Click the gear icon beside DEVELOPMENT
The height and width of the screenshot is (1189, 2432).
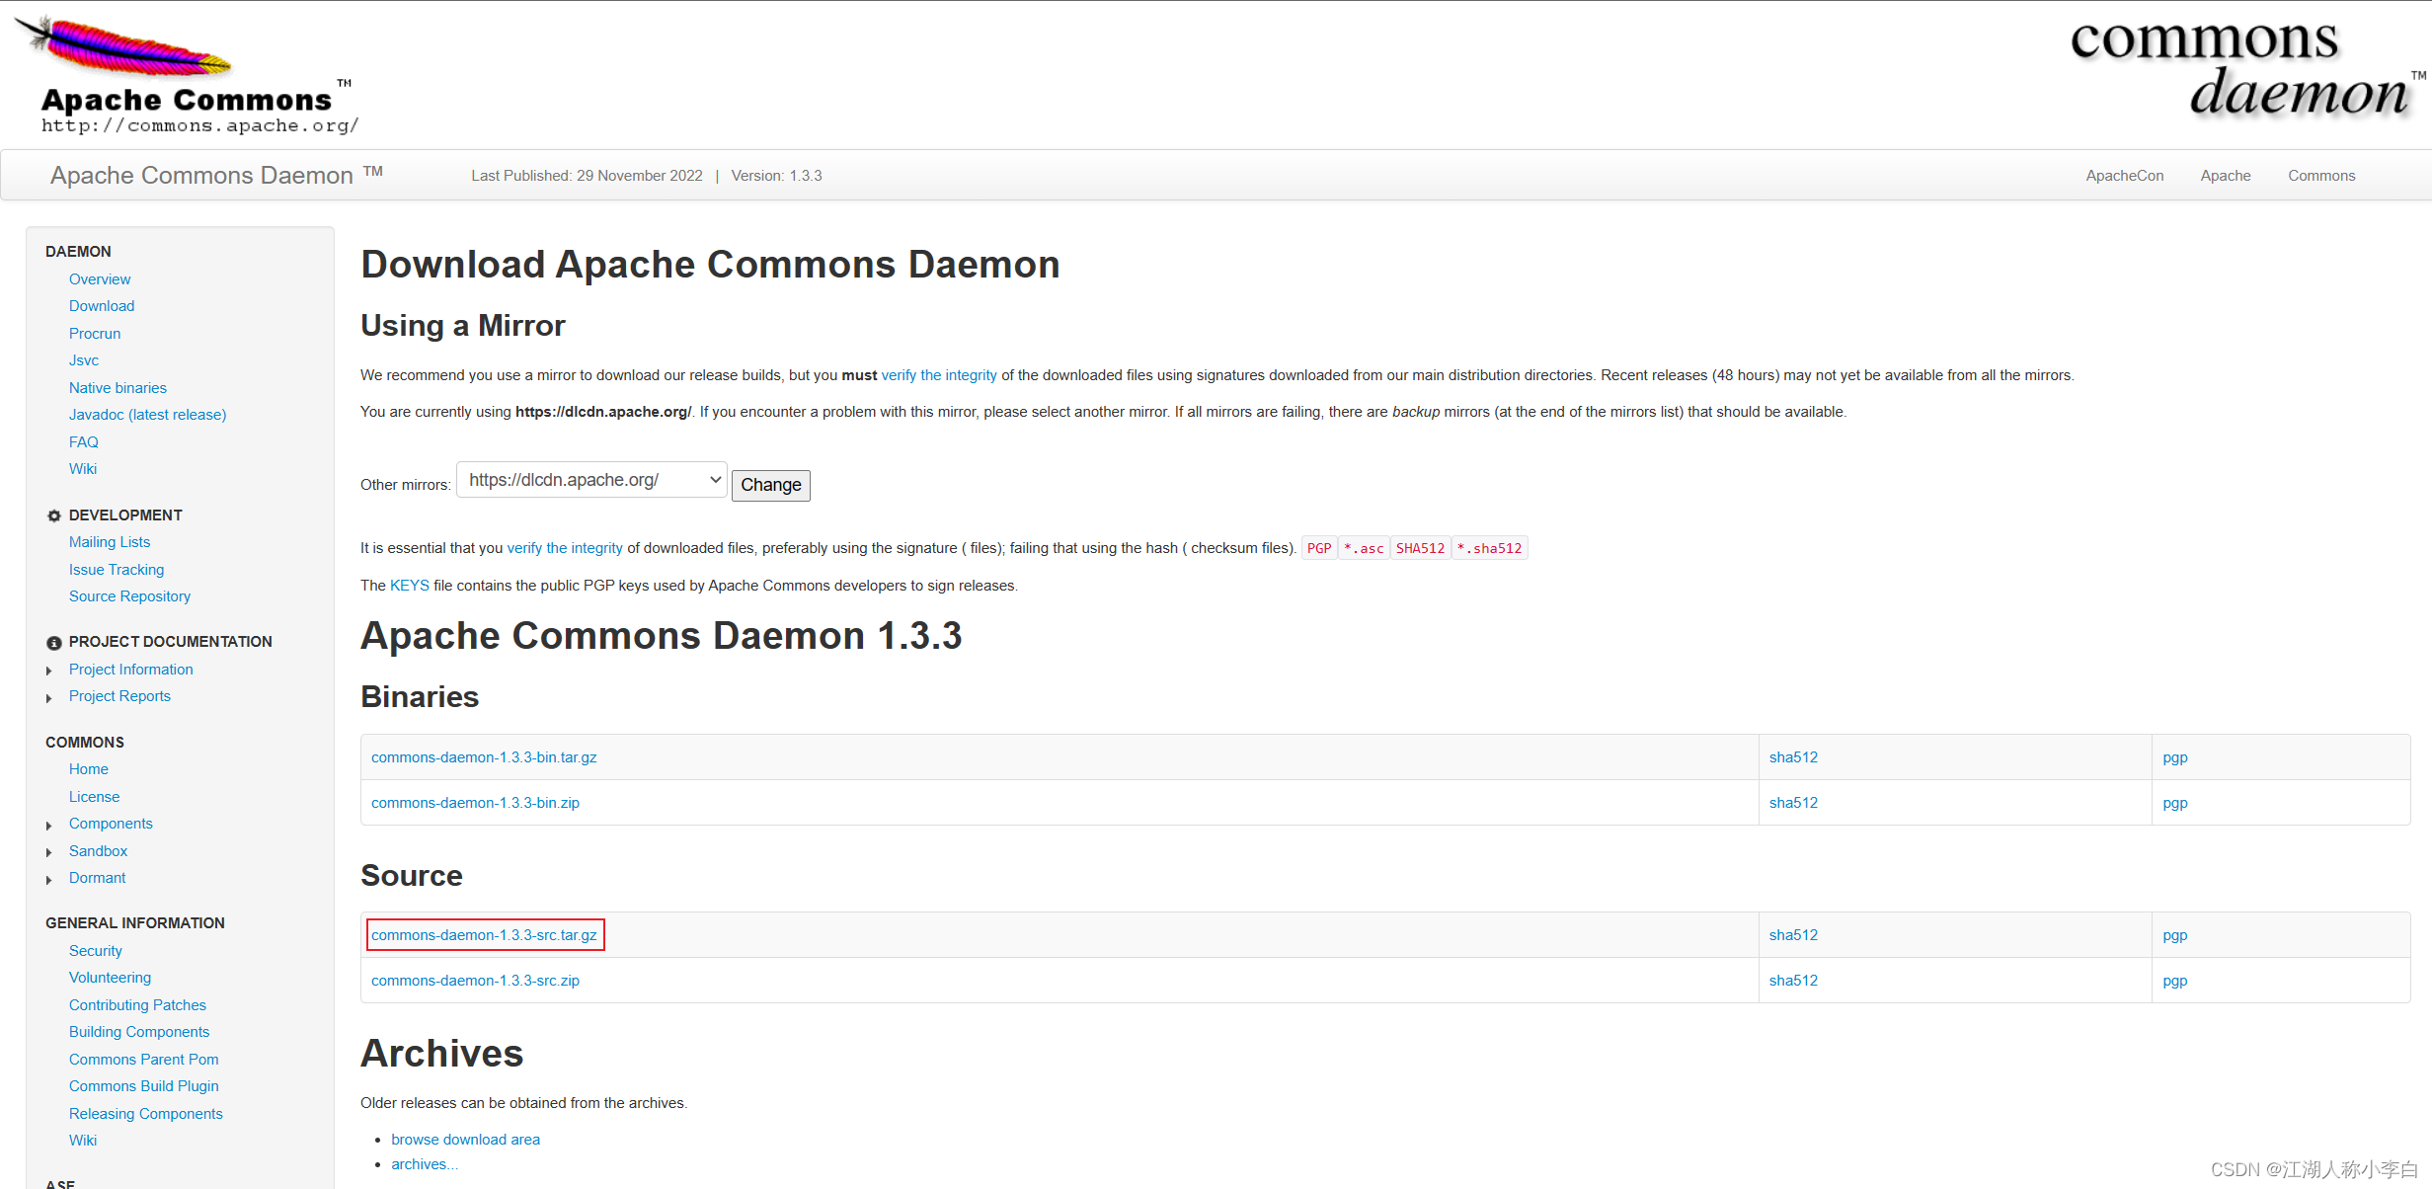(x=53, y=515)
